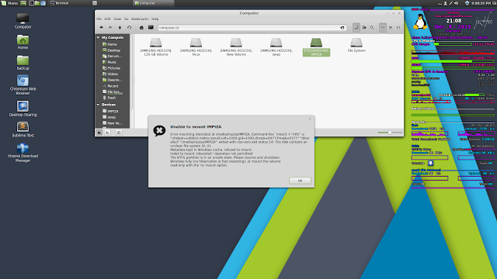This screenshot has width=497, height=279.
Task: Open the Computer desktop icon
Action: [x=23, y=21]
